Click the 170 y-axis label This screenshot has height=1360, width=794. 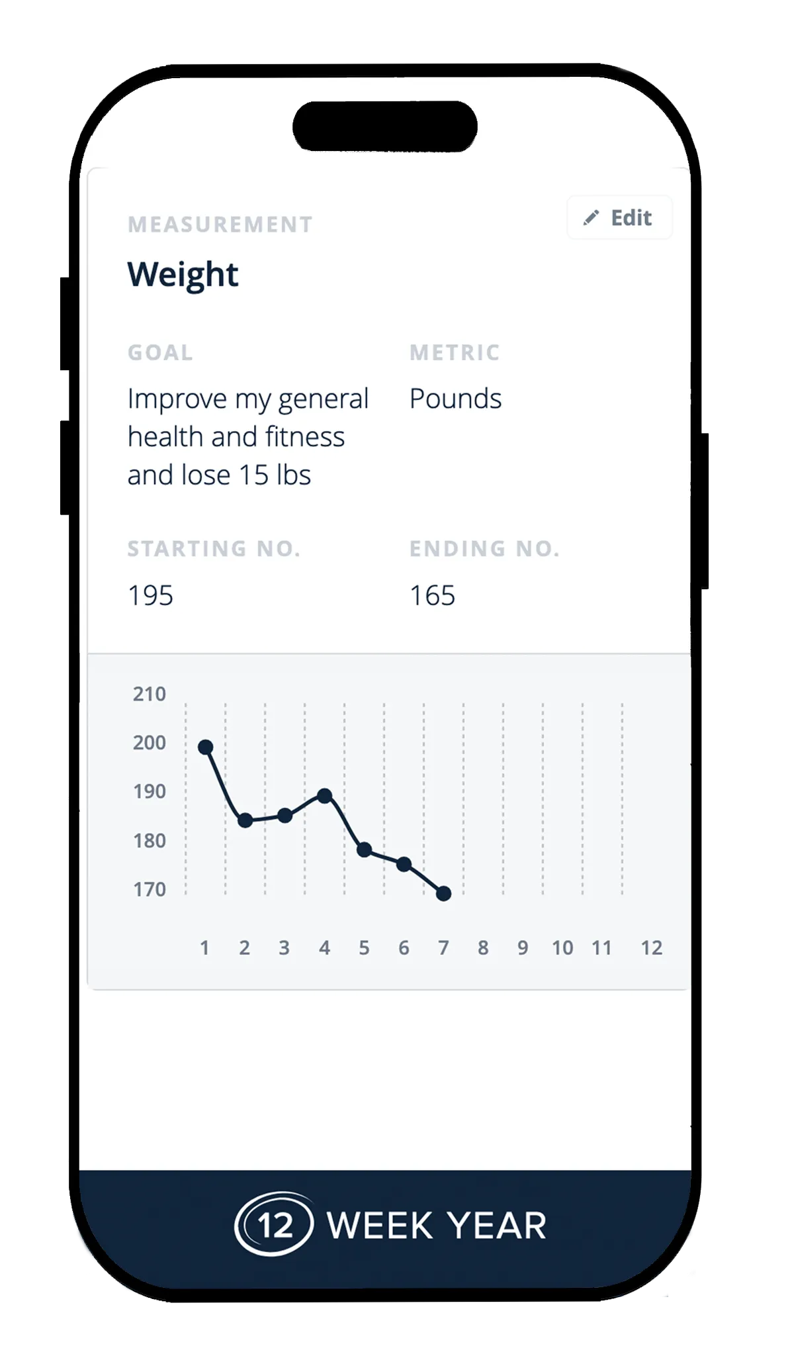(150, 889)
